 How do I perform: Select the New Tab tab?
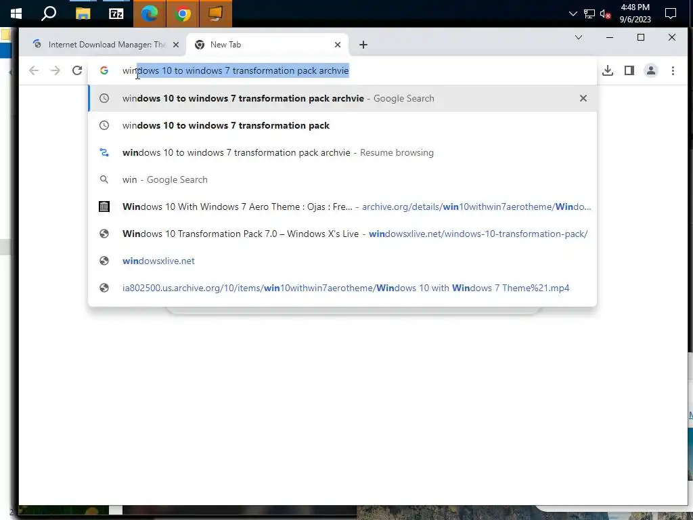(x=267, y=45)
